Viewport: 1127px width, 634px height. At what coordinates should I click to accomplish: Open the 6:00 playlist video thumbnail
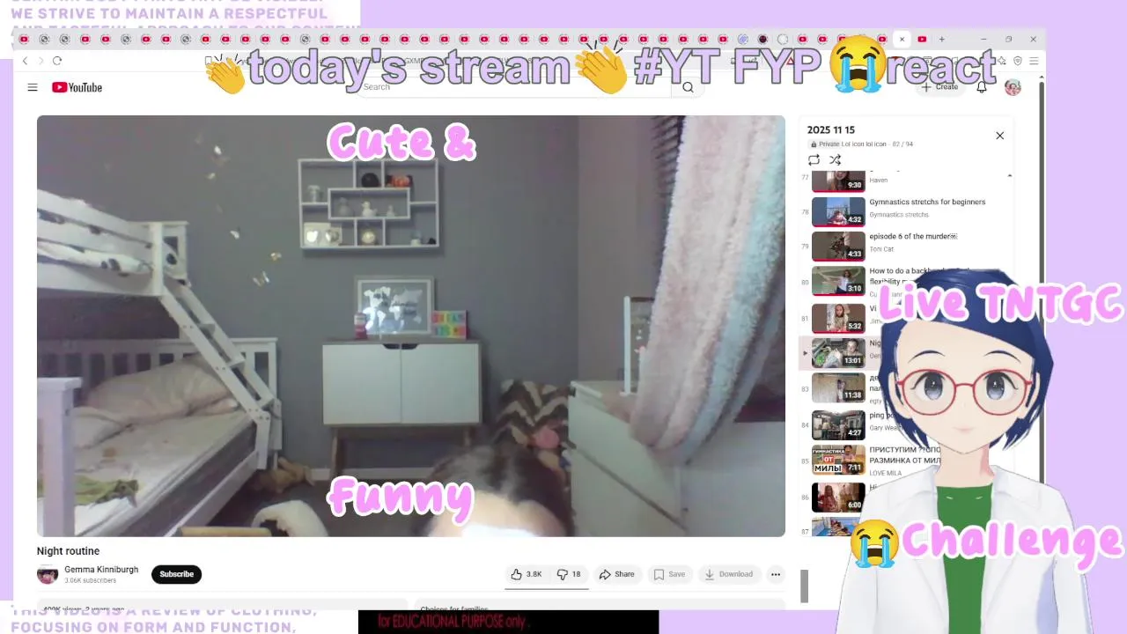coord(838,498)
